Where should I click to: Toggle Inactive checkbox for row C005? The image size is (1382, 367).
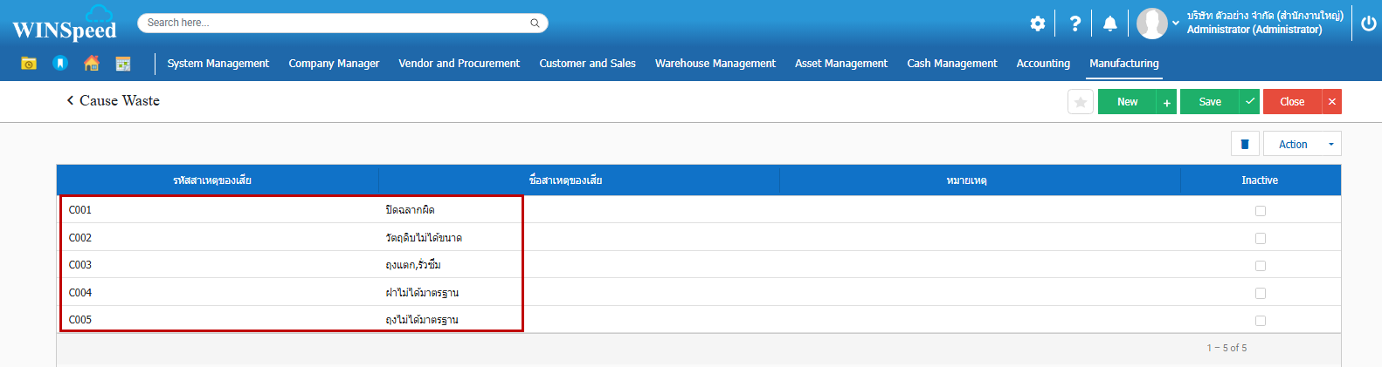pos(1260,321)
